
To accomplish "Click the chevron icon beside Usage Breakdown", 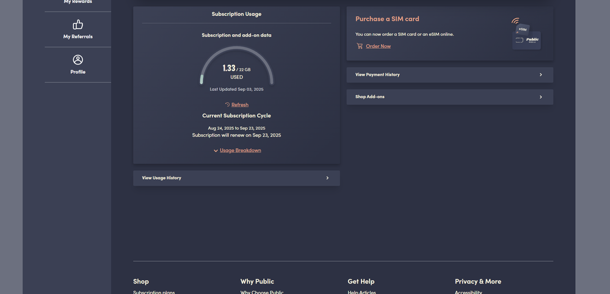I will tap(216, 151).
